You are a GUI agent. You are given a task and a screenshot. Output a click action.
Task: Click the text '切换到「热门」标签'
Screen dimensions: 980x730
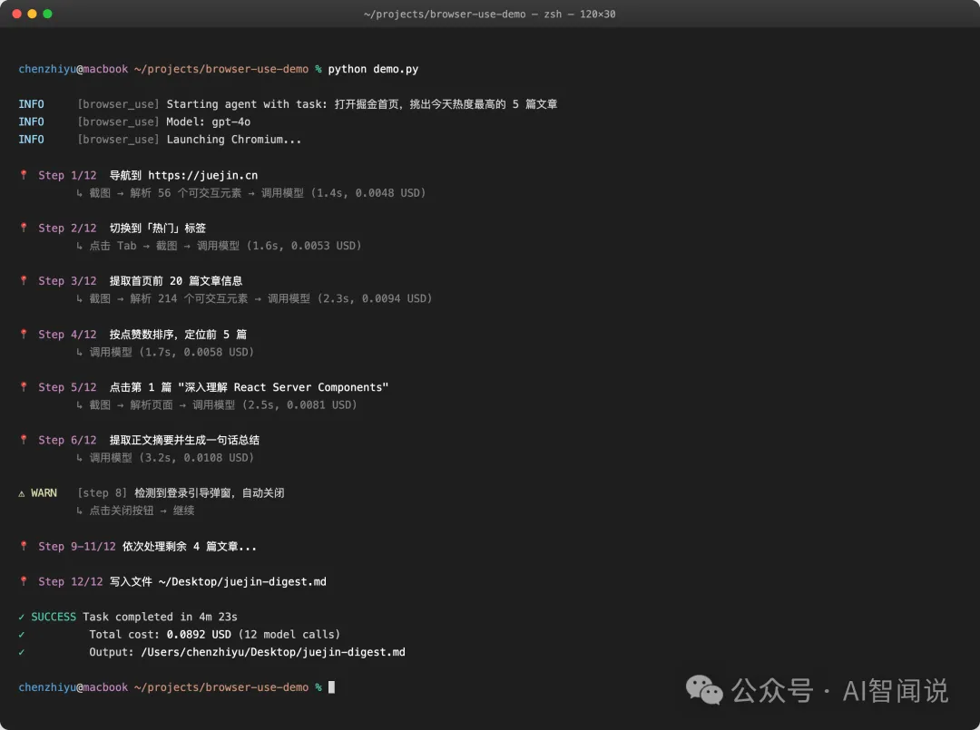click(x=158, y=228)
